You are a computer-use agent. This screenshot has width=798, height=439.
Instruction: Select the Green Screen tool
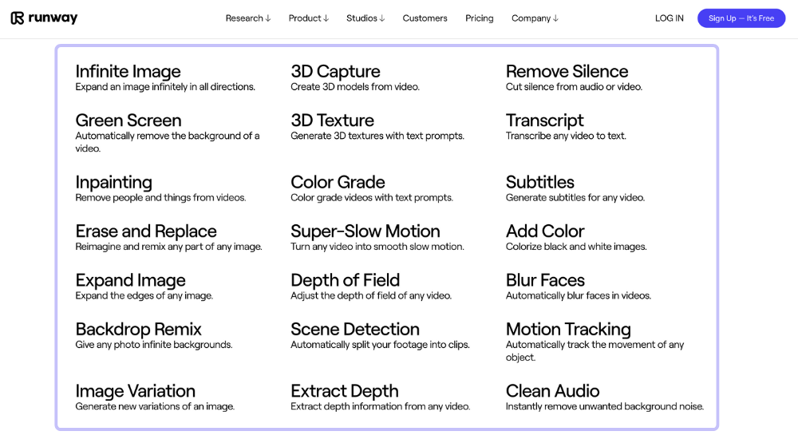[x=128, y=121]
